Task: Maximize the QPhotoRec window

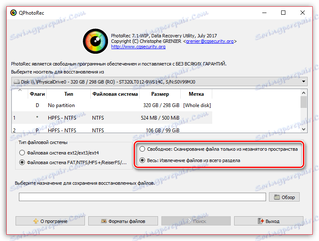Action: pyautogui.click(x=283, y=13)
